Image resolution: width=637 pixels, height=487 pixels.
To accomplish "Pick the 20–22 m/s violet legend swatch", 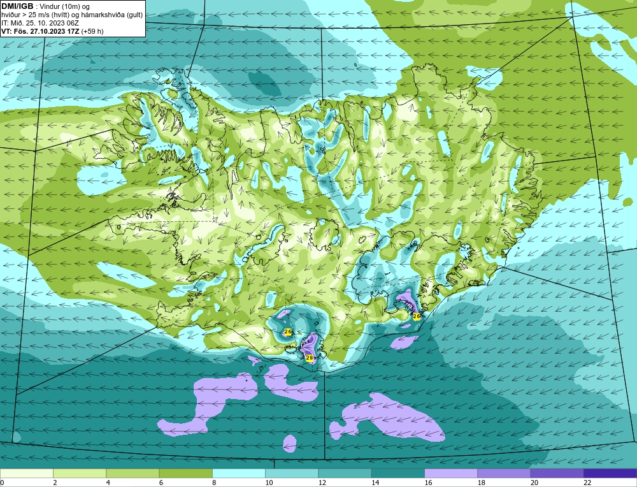I will pos(557,473).
